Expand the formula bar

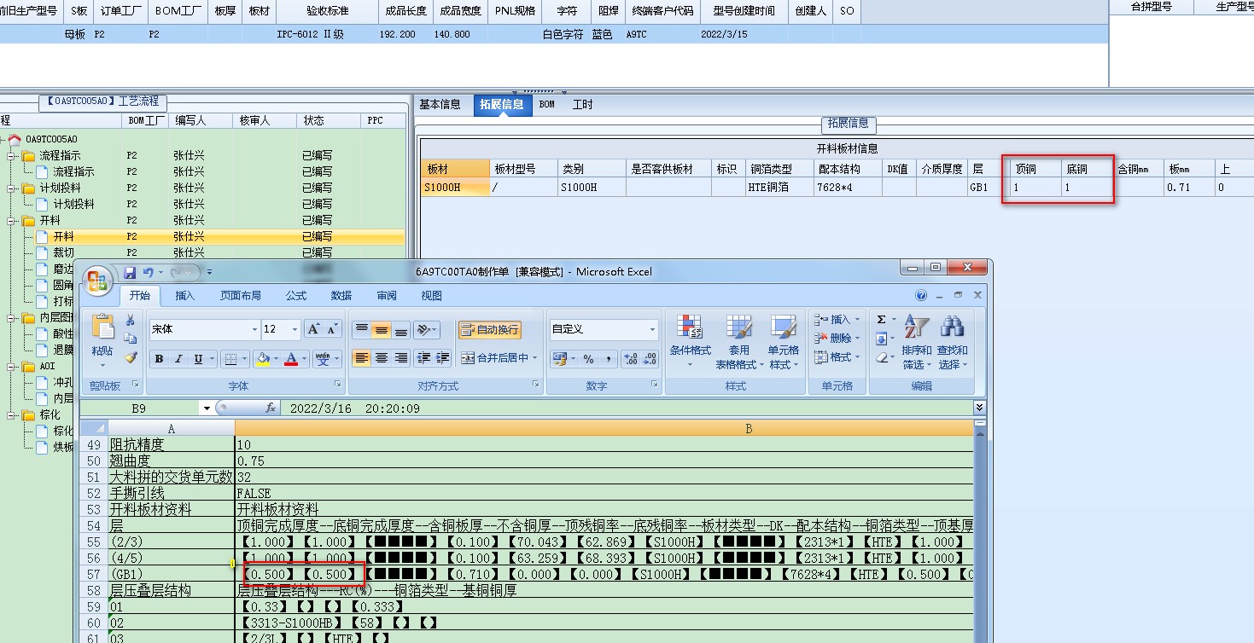coord(979,408)
